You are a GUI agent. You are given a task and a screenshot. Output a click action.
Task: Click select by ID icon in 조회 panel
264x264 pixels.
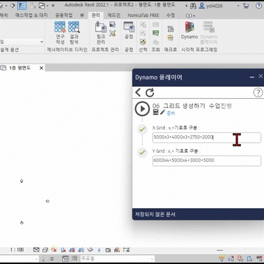coord(156,33)
